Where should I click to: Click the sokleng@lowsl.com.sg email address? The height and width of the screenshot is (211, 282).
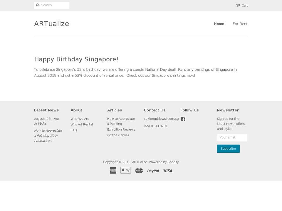pyautogui.click(x=161, y=119)
